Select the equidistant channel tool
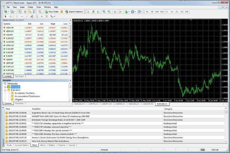The height and width of the screenshot is (153, 230). click(32, 17)
